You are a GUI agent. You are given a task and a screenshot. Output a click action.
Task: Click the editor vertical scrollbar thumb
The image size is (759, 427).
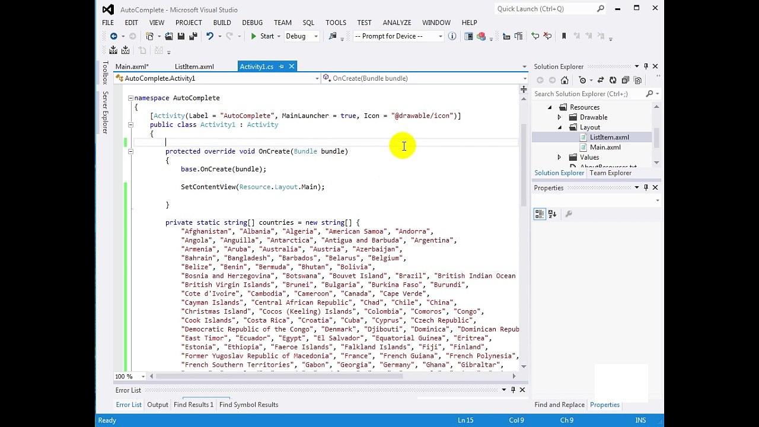[524, 164]
